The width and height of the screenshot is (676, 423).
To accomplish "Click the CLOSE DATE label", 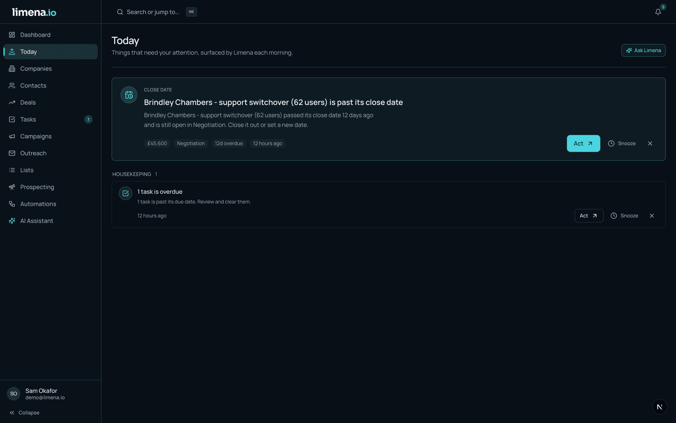I will click(x=158, y=90).
